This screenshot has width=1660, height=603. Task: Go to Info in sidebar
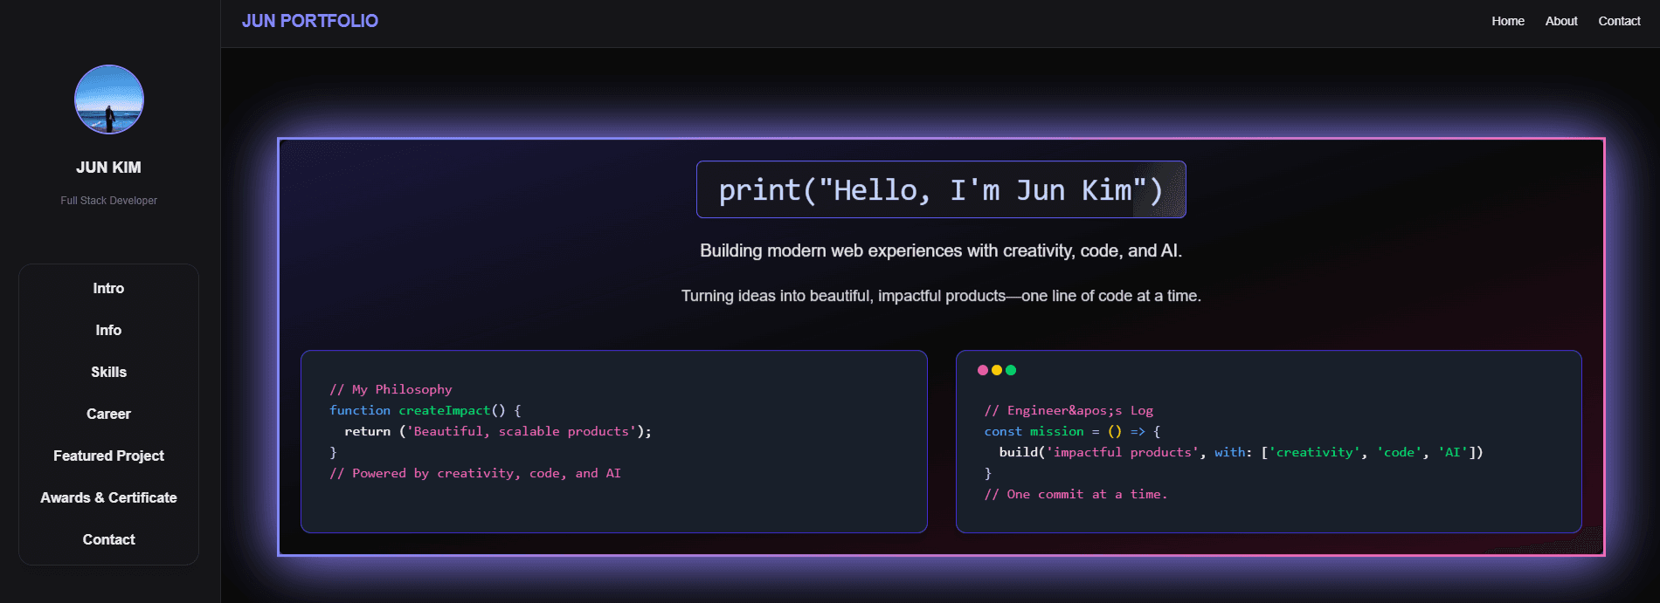(x=108, y=330)
